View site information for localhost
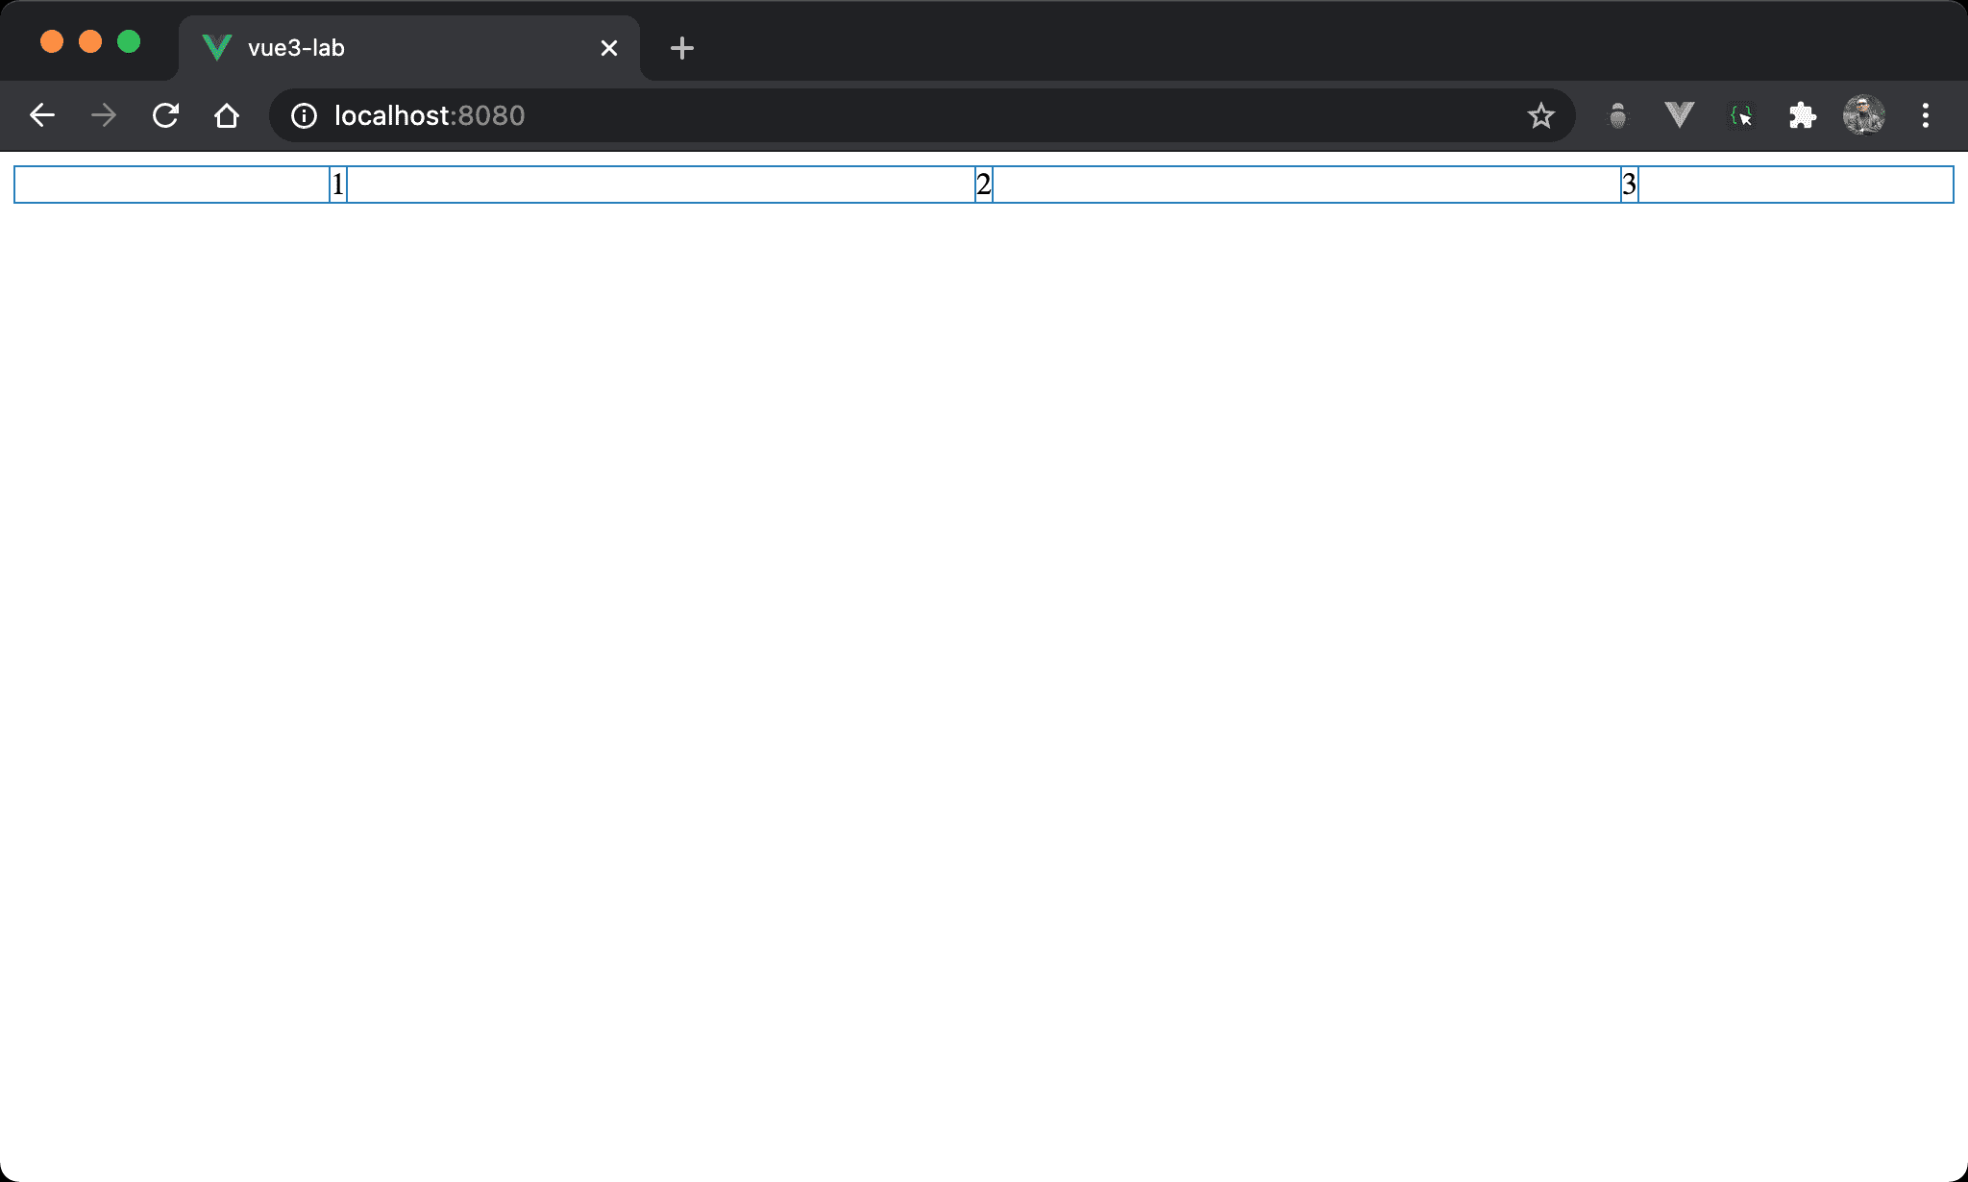 pyautogui.click(x=304, y=116)
